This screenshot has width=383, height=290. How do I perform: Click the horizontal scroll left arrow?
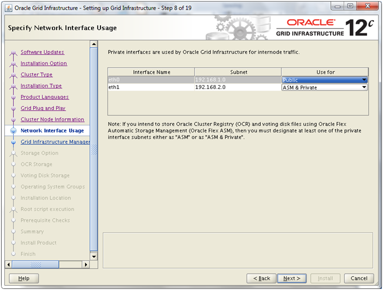pyautogui.click(x=8, y=265)
